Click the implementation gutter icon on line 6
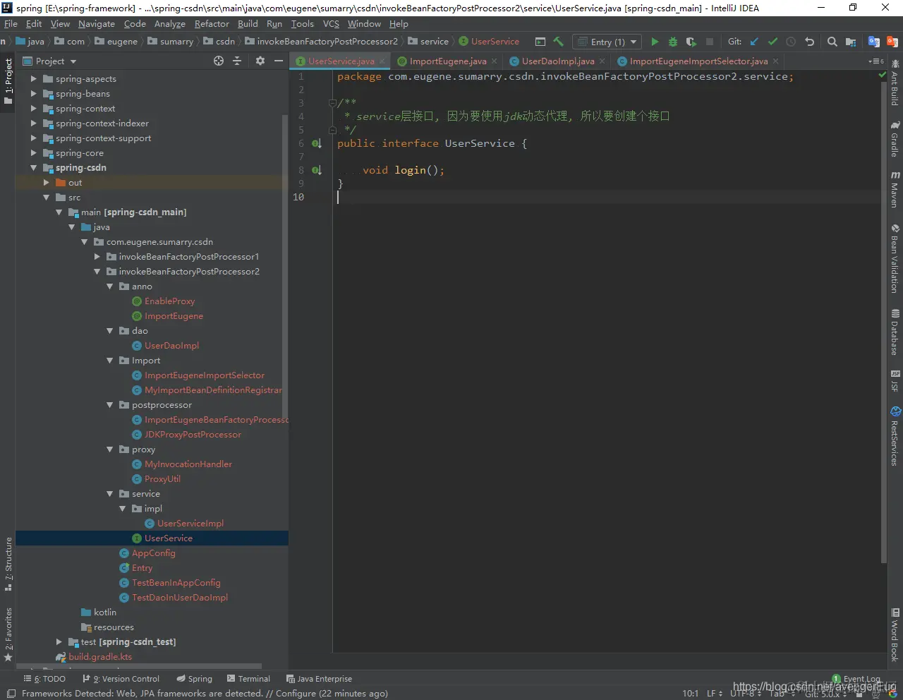This screenshot has height=700, width=903. click(x=317, y=143)
